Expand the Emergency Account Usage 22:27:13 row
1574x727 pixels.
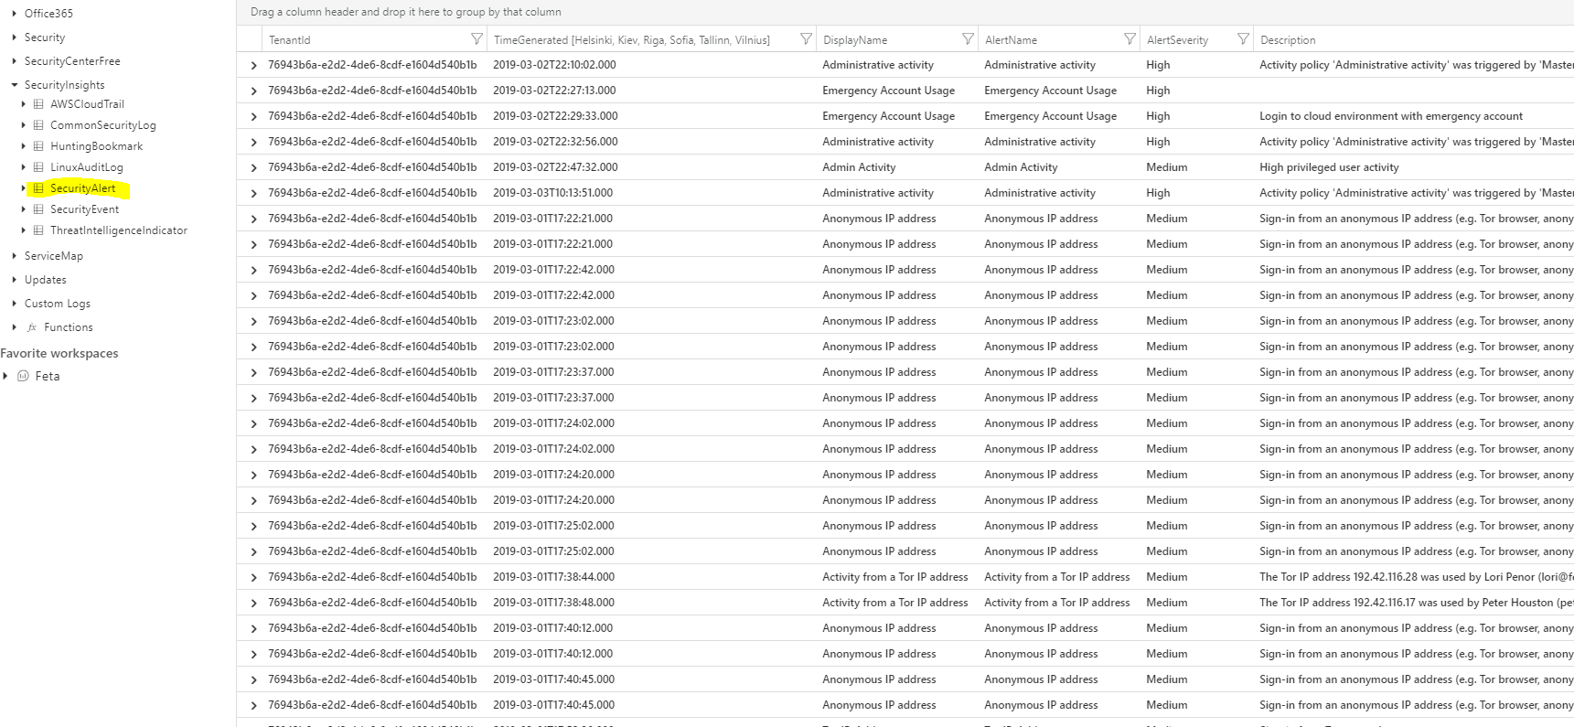(253, 91)
